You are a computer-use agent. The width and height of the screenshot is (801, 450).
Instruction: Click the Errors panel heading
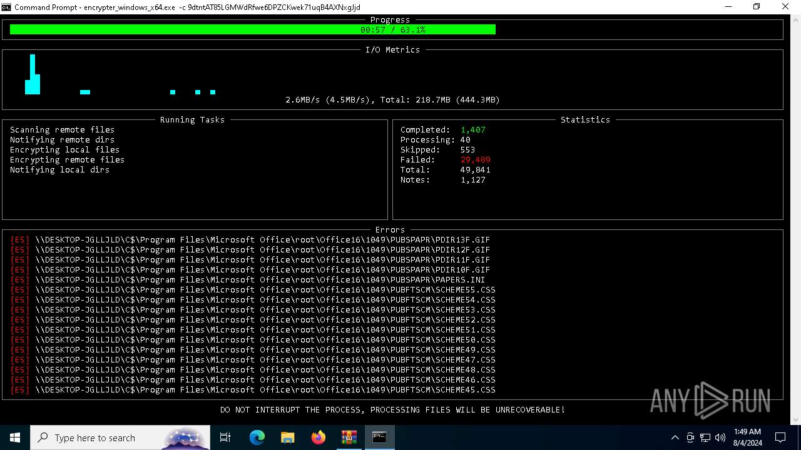390,230
